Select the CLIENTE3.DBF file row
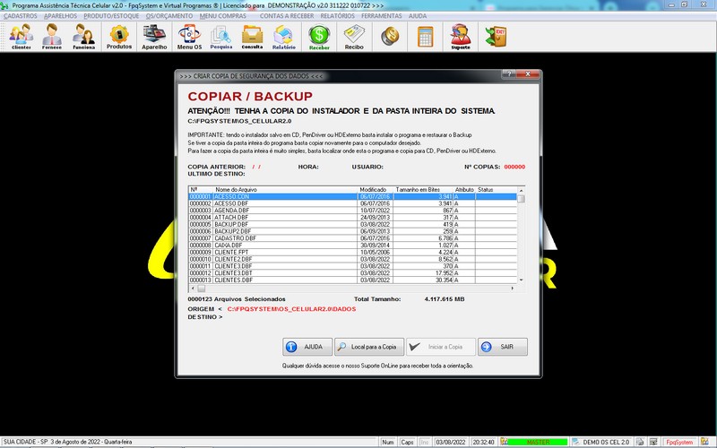 point(352,266)
